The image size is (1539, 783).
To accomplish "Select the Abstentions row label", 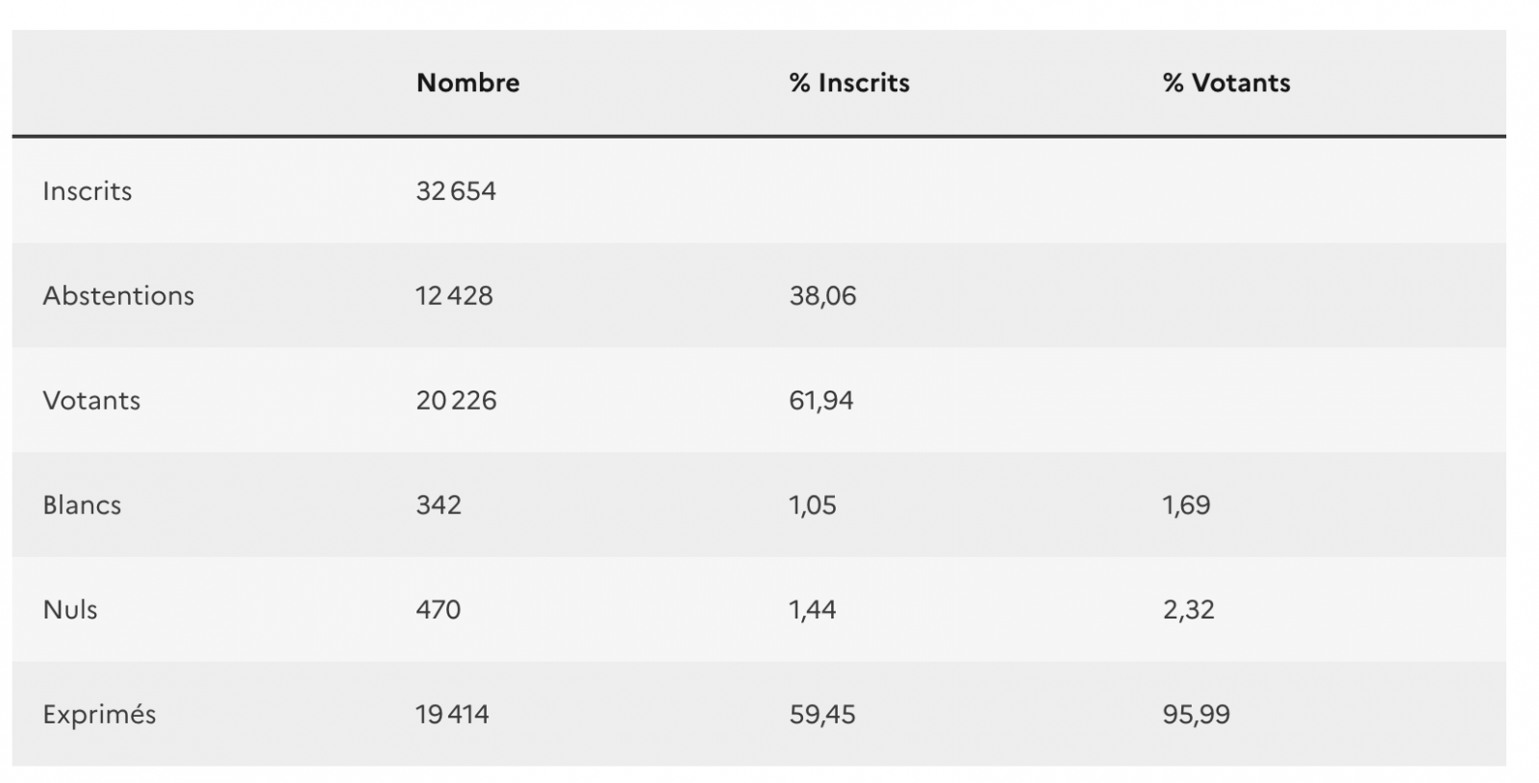I will coord(118,295).
